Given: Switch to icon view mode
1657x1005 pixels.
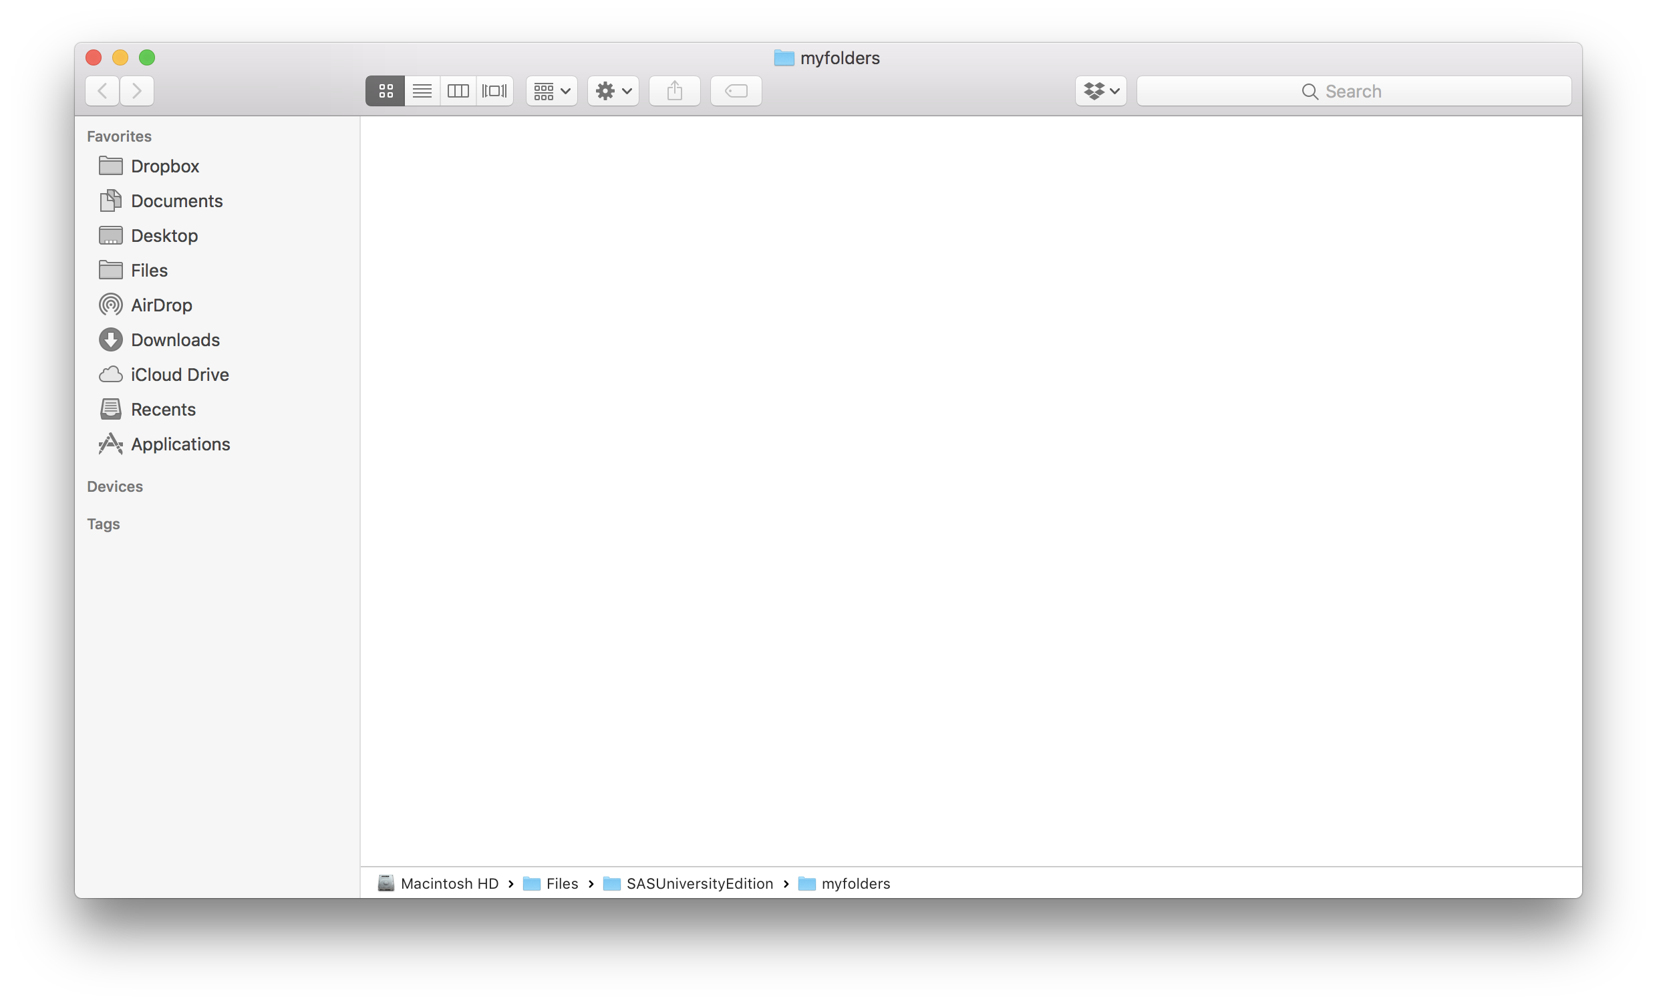Looking at the screenshot, I should click(385, 91).
